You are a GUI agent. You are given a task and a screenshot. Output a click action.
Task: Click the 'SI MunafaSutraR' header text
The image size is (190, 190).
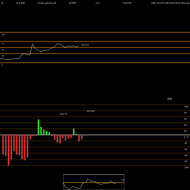[x=47, y=3]
